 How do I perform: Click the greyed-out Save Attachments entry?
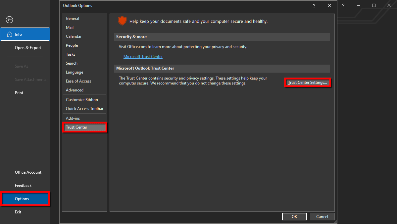[31, 80]
